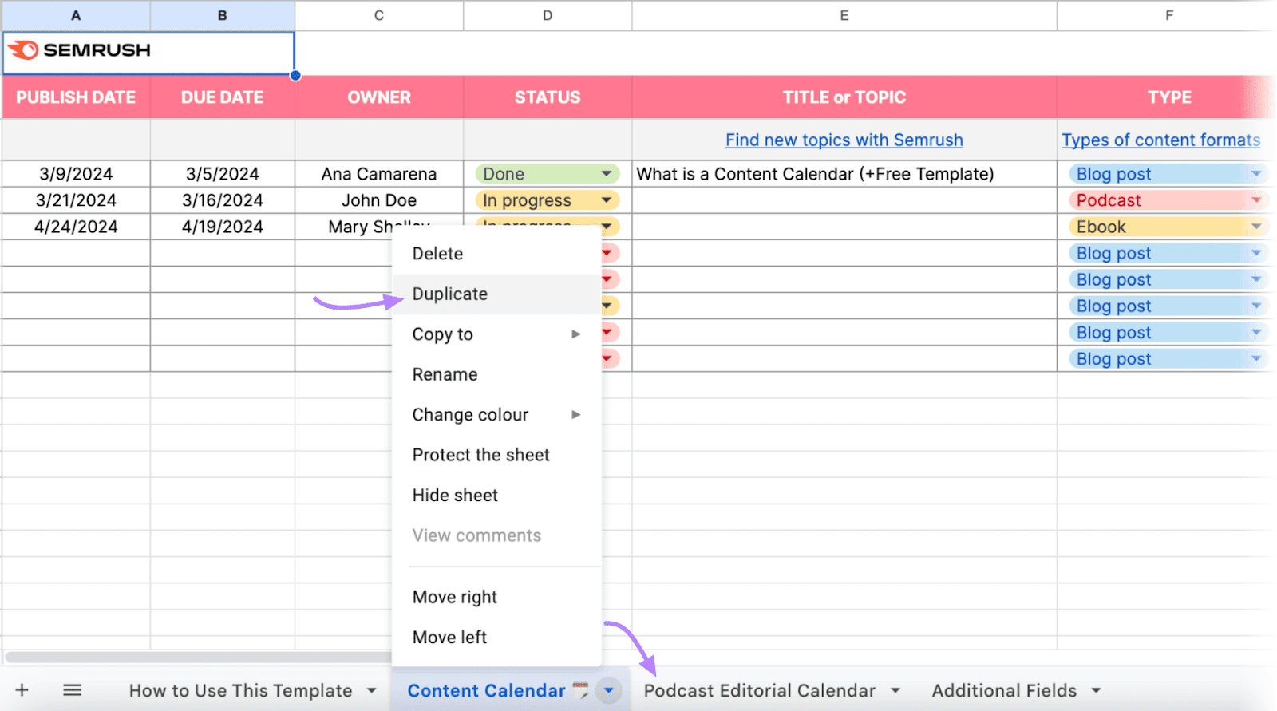Click the Content Calendar tab dropdown arrow
The image size is (1277, 711).
[609, 690]
